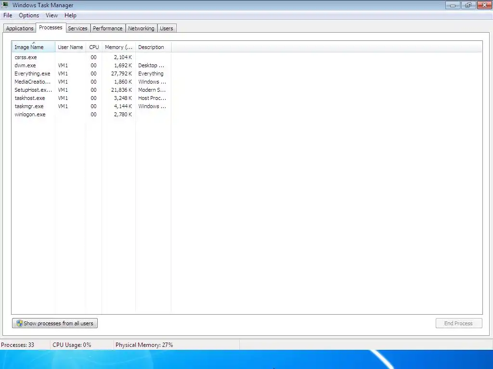This screenshot has height=369, width=493.
Task: Select the taskmgr.exe process
Action: [91, 106]
